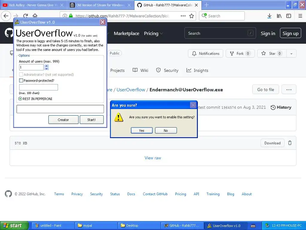Open the Projects tab
The image size is (306, 230).
coord(117,70)
